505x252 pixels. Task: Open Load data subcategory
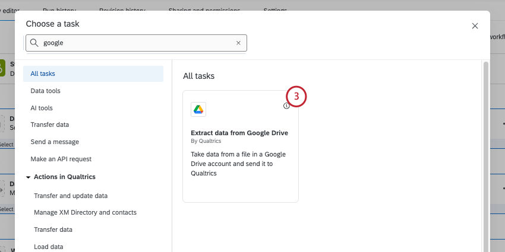49,247
